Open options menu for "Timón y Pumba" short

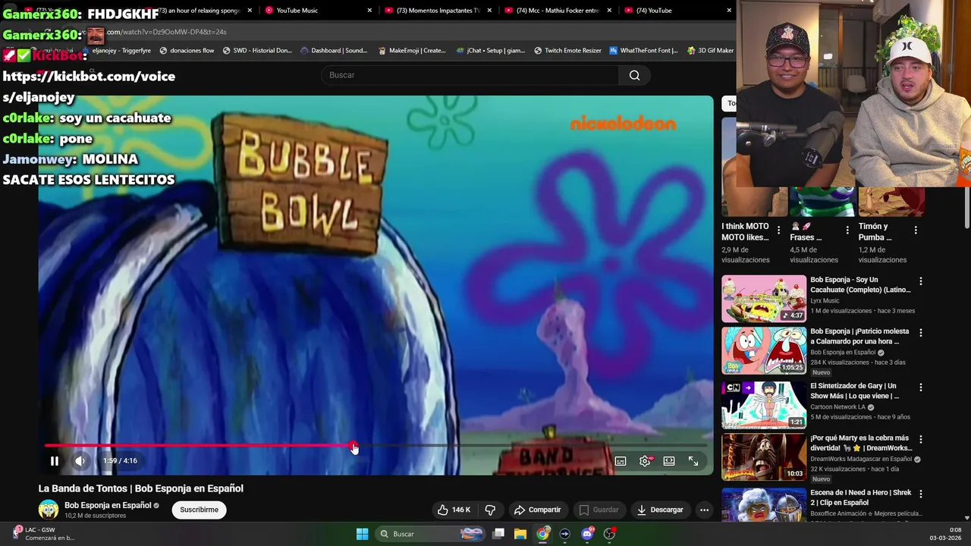(916, 230)
